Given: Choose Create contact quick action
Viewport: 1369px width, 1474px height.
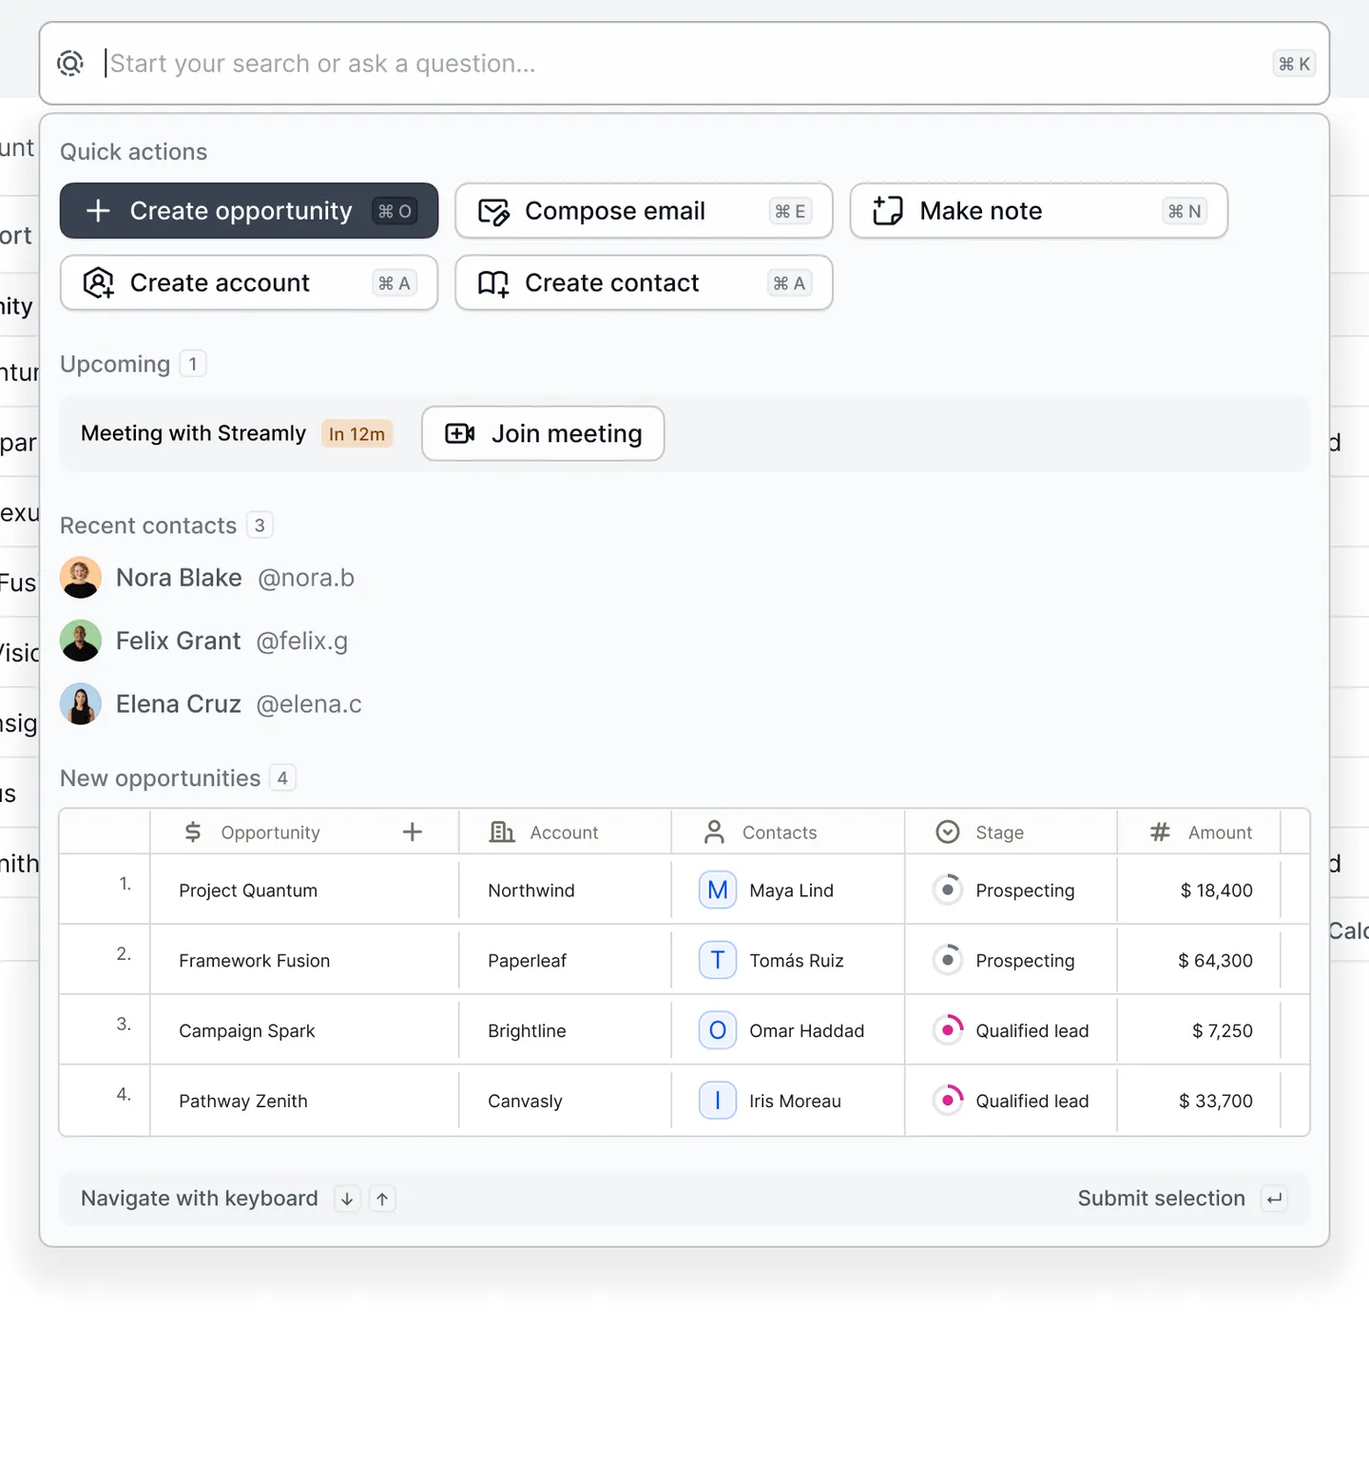Looking at the screenshot, I should click(x=644, y=283).
